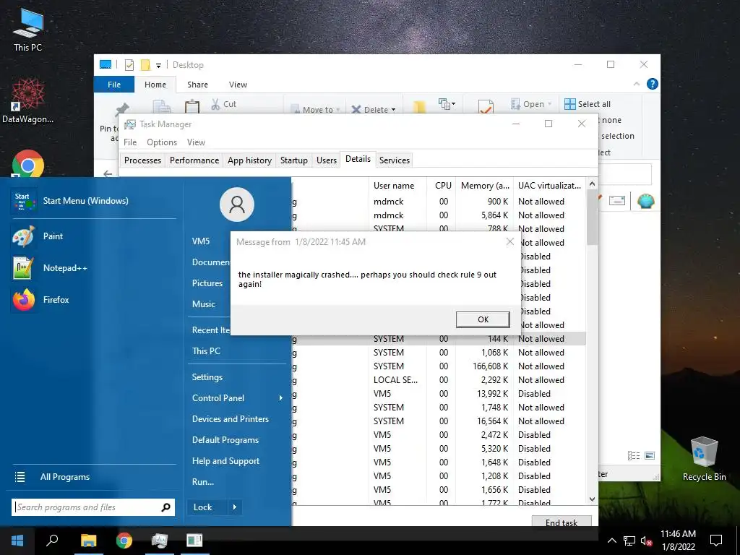Click the Start menu search magnifier icon

tap(165, 507)
